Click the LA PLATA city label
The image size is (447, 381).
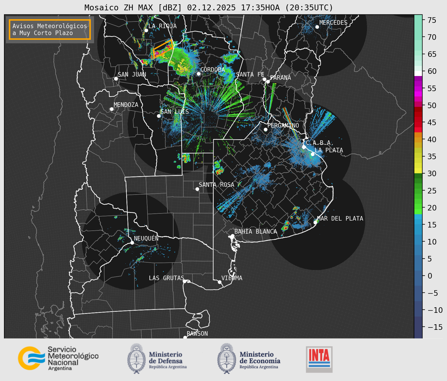tap(329, 150)
